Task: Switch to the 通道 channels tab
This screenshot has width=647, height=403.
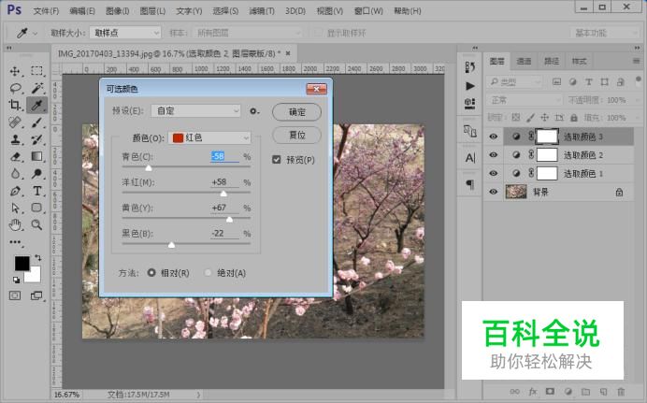Action: click(x=524, y=61)
